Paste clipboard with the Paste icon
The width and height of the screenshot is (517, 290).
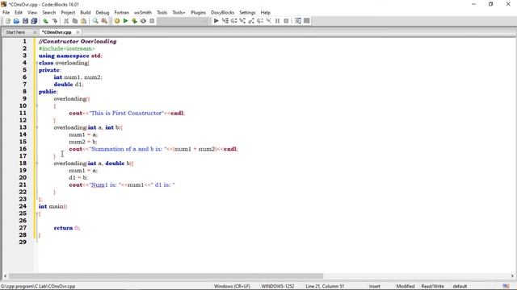point(84,21)
